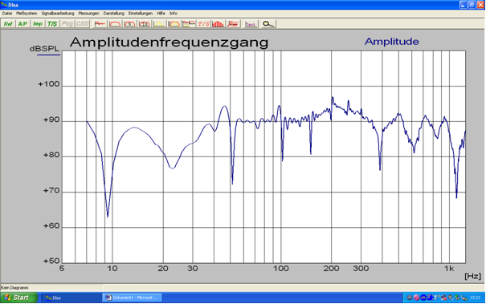
Task: Activate the magnifier zoom tool
Action: coord(268,24)
